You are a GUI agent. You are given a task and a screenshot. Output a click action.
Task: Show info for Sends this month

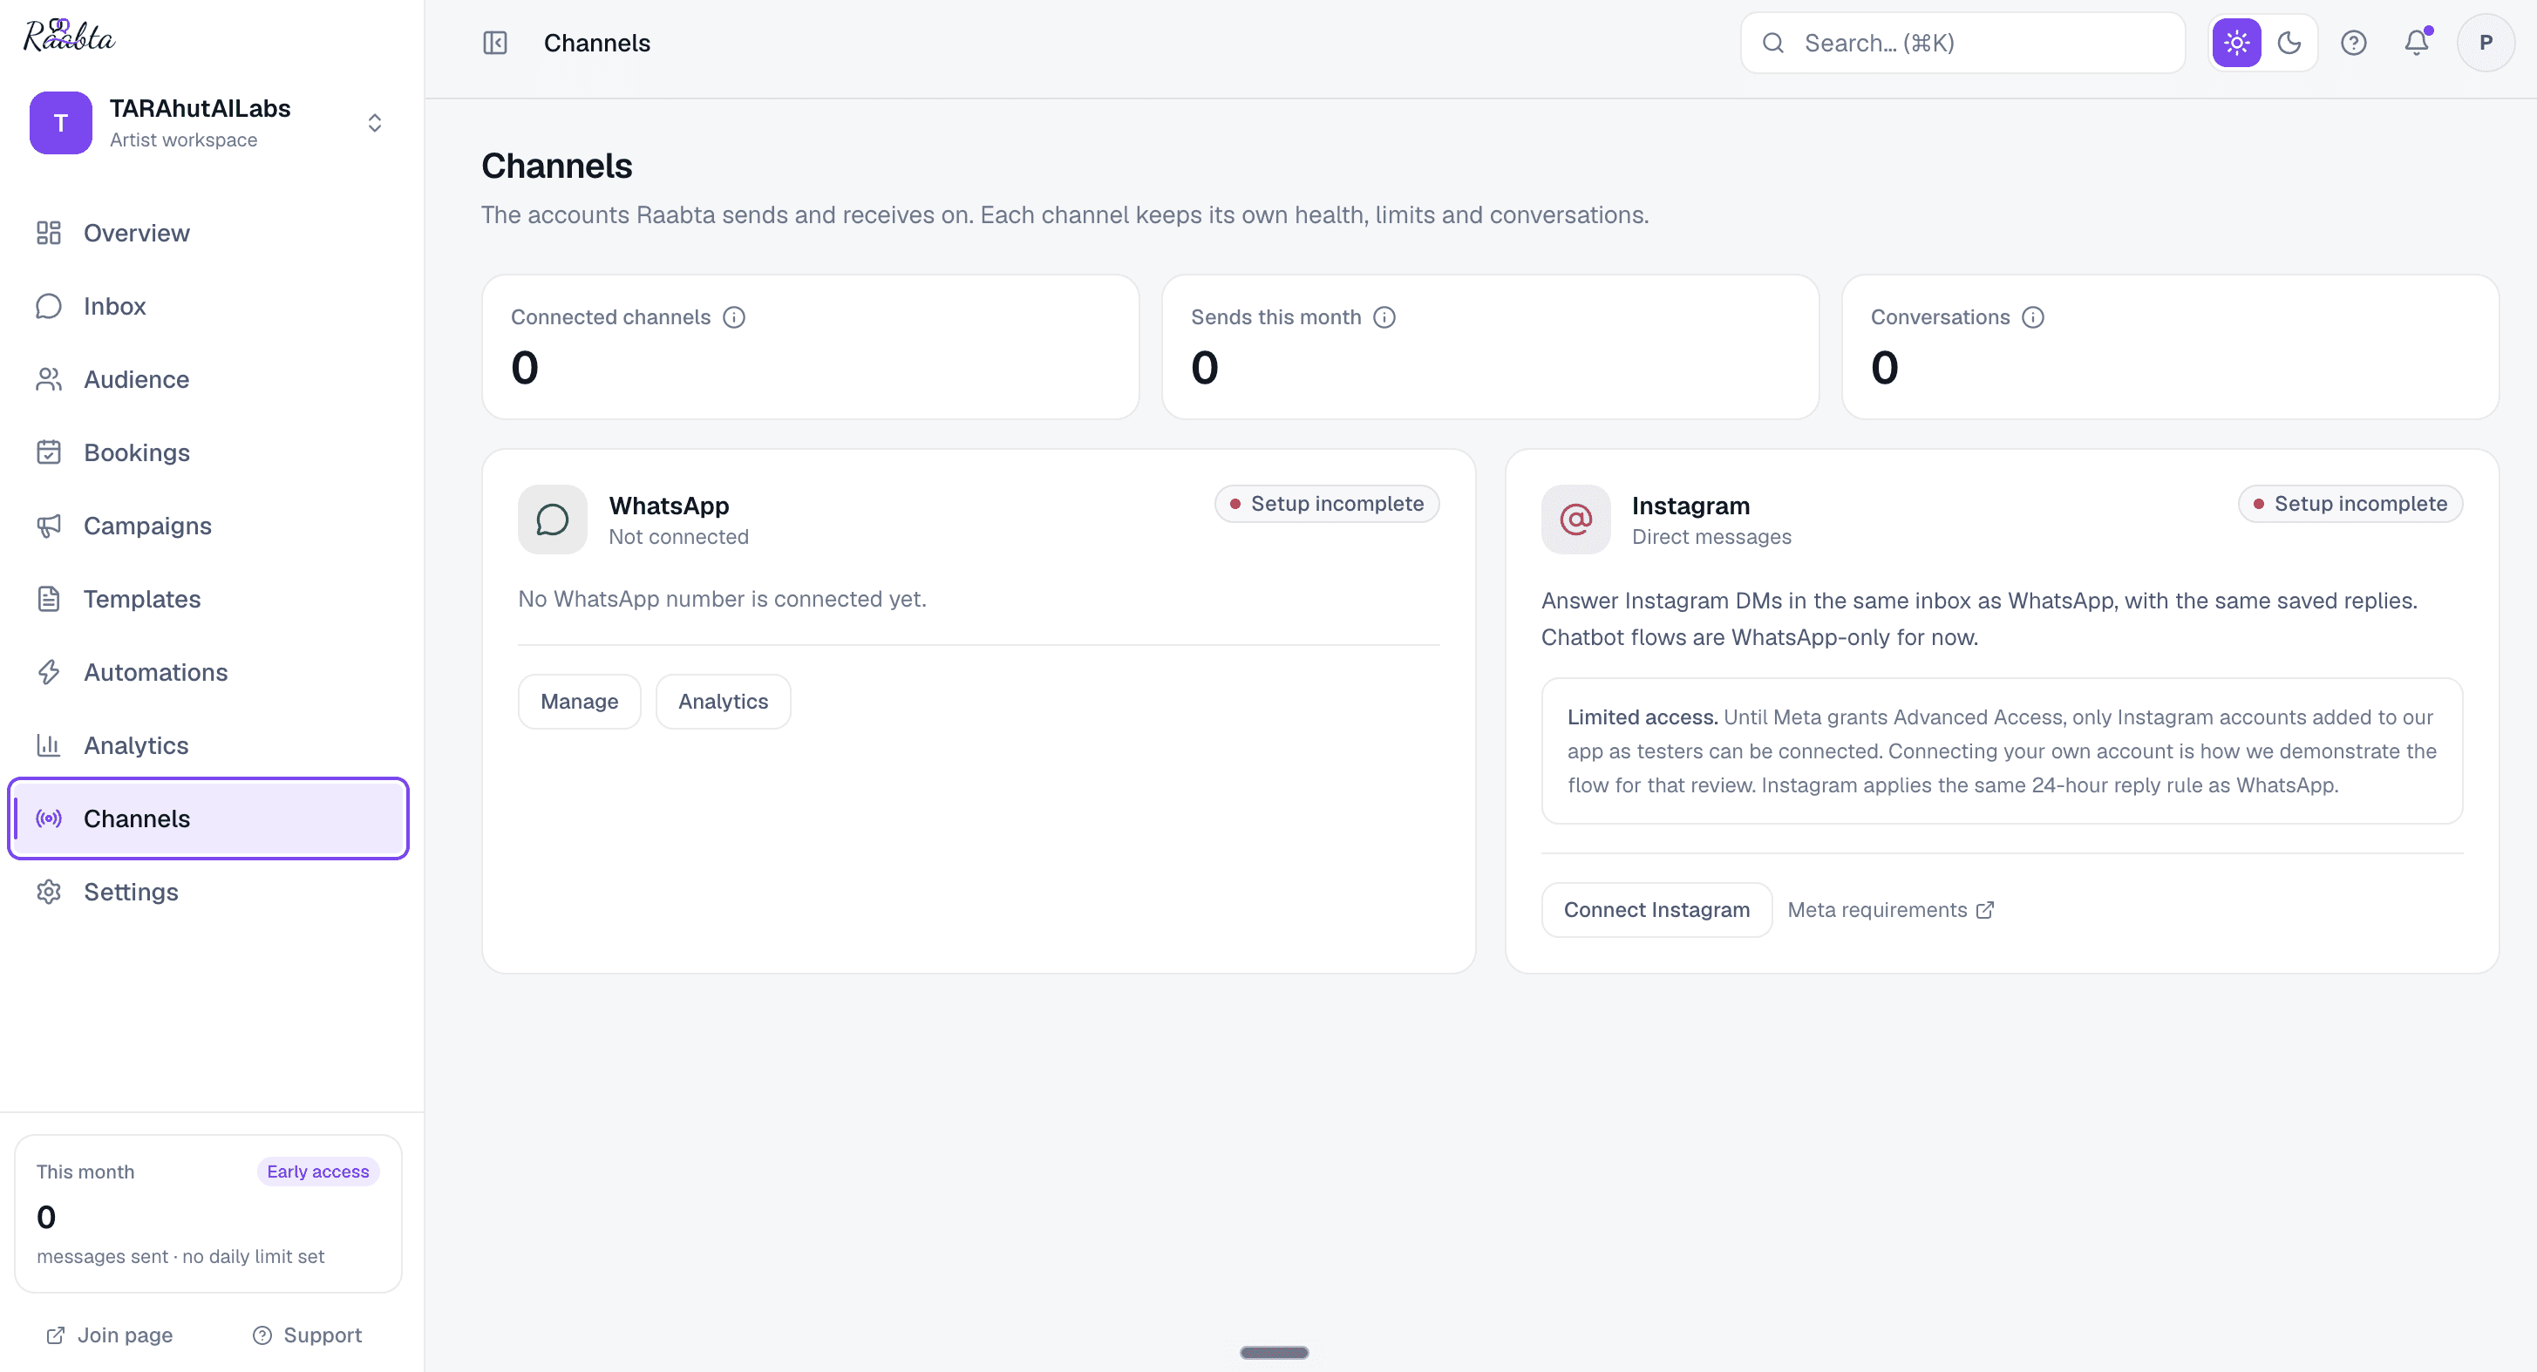pyautogui.click(x=1384, y=317)
